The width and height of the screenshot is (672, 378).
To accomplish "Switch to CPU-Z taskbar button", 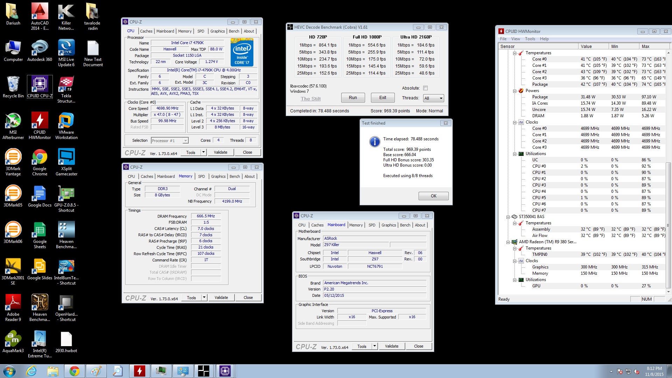I will [x=225, y=371].
